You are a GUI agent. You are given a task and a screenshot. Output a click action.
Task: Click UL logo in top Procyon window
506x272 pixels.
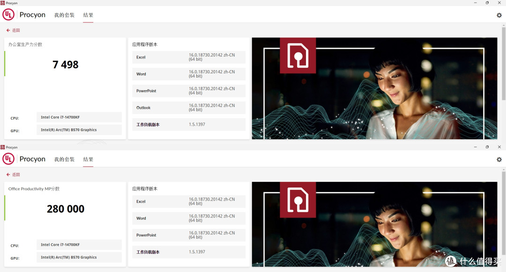click(x=8, y=14)
